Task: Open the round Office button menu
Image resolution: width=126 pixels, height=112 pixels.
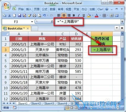Action: click(x=7, y=6)
